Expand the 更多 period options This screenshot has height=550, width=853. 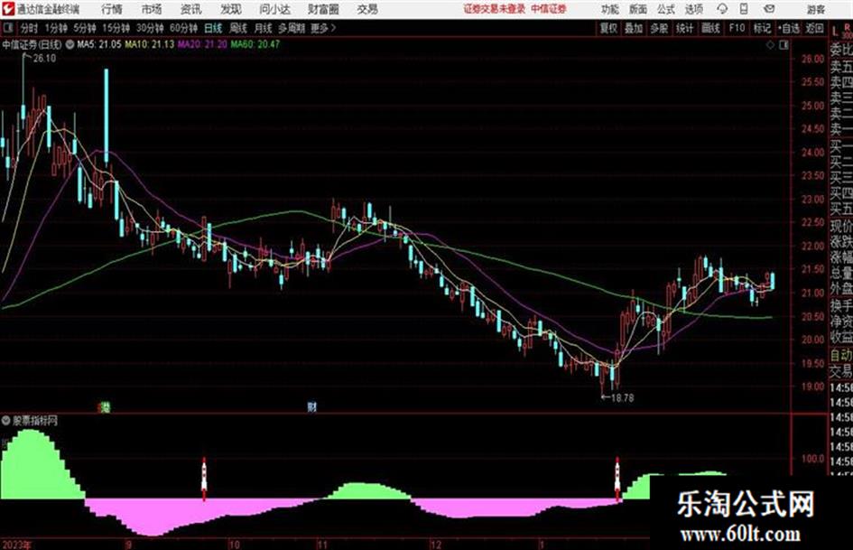tap(323, 28)
